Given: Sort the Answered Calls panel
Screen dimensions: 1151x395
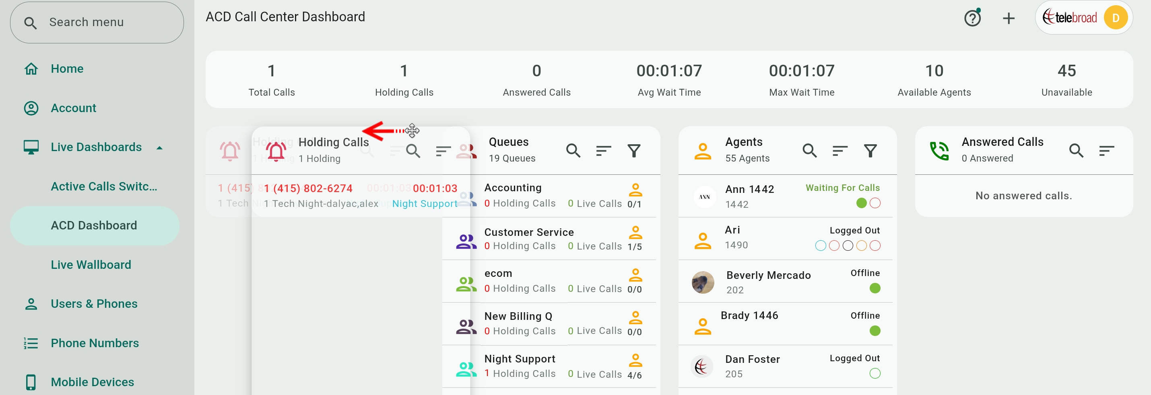Looking at the screenshot, I should click(1107, 151).
